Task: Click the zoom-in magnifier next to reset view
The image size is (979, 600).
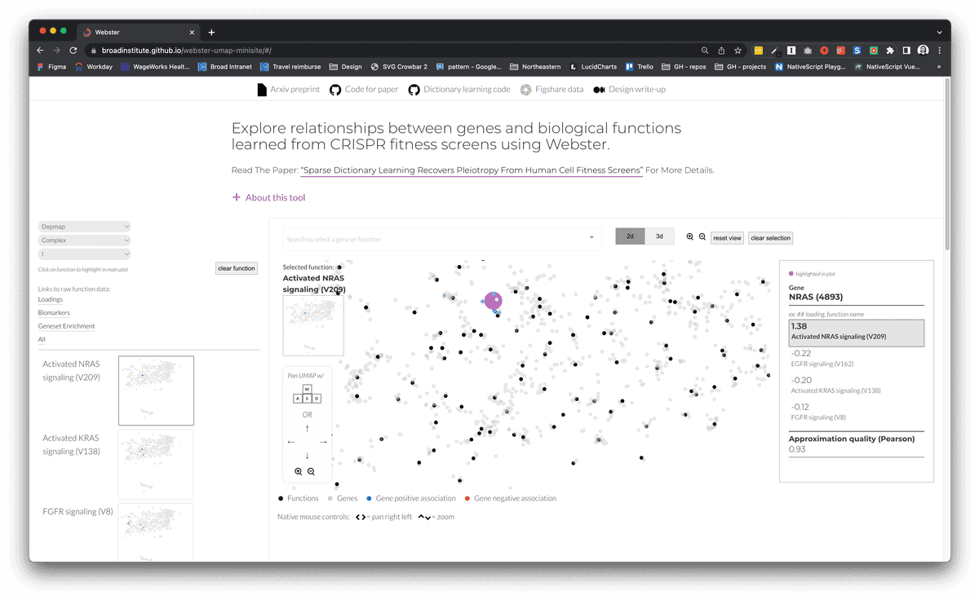Action: 689,236
